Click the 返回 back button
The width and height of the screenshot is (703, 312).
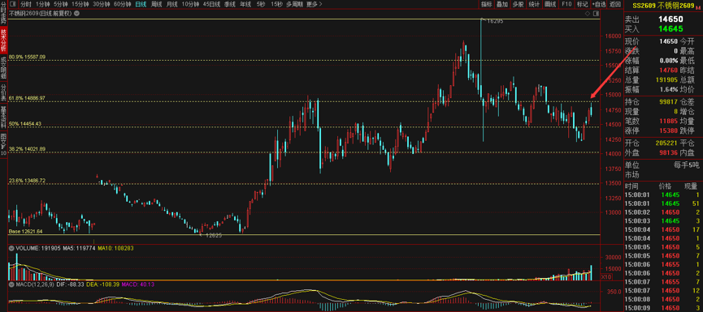[615, 4]
